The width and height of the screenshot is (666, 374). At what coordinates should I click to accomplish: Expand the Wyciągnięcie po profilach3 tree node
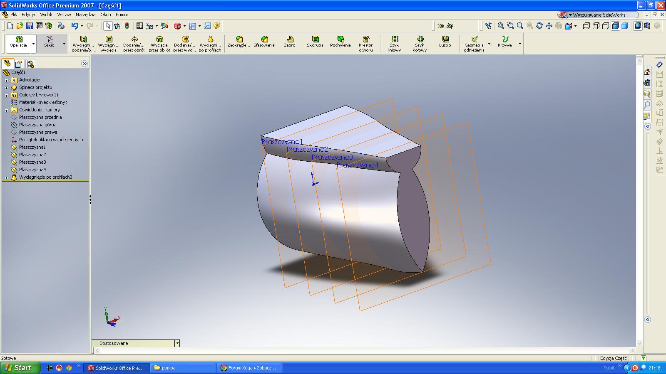6,177
